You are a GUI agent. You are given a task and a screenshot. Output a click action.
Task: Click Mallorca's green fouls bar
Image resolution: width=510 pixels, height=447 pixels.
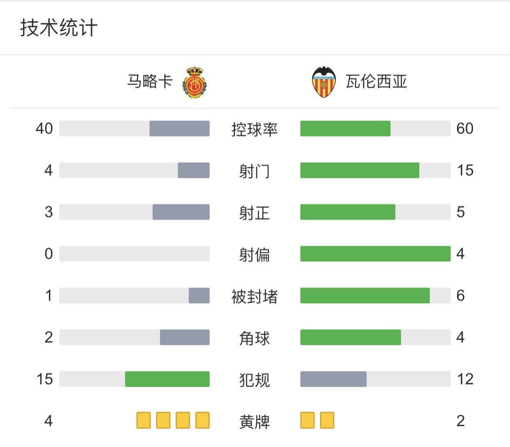point(167,379)
